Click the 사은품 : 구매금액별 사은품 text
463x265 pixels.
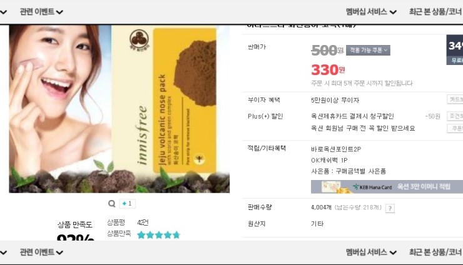click(x=349, y=171)
